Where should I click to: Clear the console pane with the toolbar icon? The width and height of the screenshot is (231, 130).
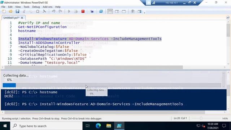44,11
